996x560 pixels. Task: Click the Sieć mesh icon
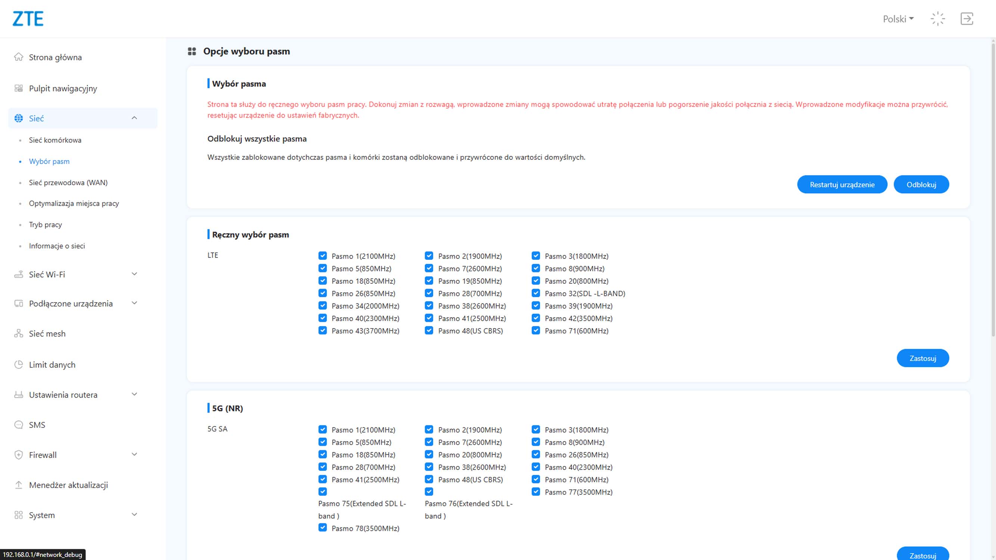click(x=19, y=333)
